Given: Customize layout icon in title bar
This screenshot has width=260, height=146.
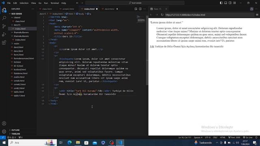Looking at the screenshot, I should (x=234, y=3).
